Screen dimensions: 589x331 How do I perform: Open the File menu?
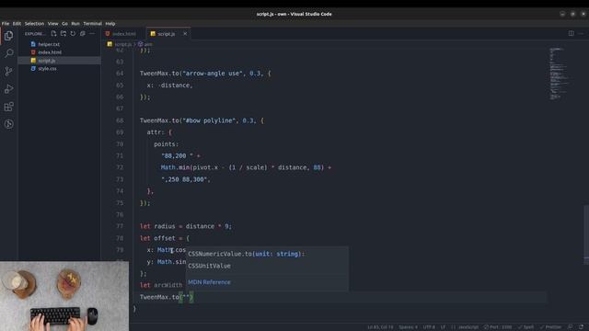pyautogui.click(x=6, y=23)
